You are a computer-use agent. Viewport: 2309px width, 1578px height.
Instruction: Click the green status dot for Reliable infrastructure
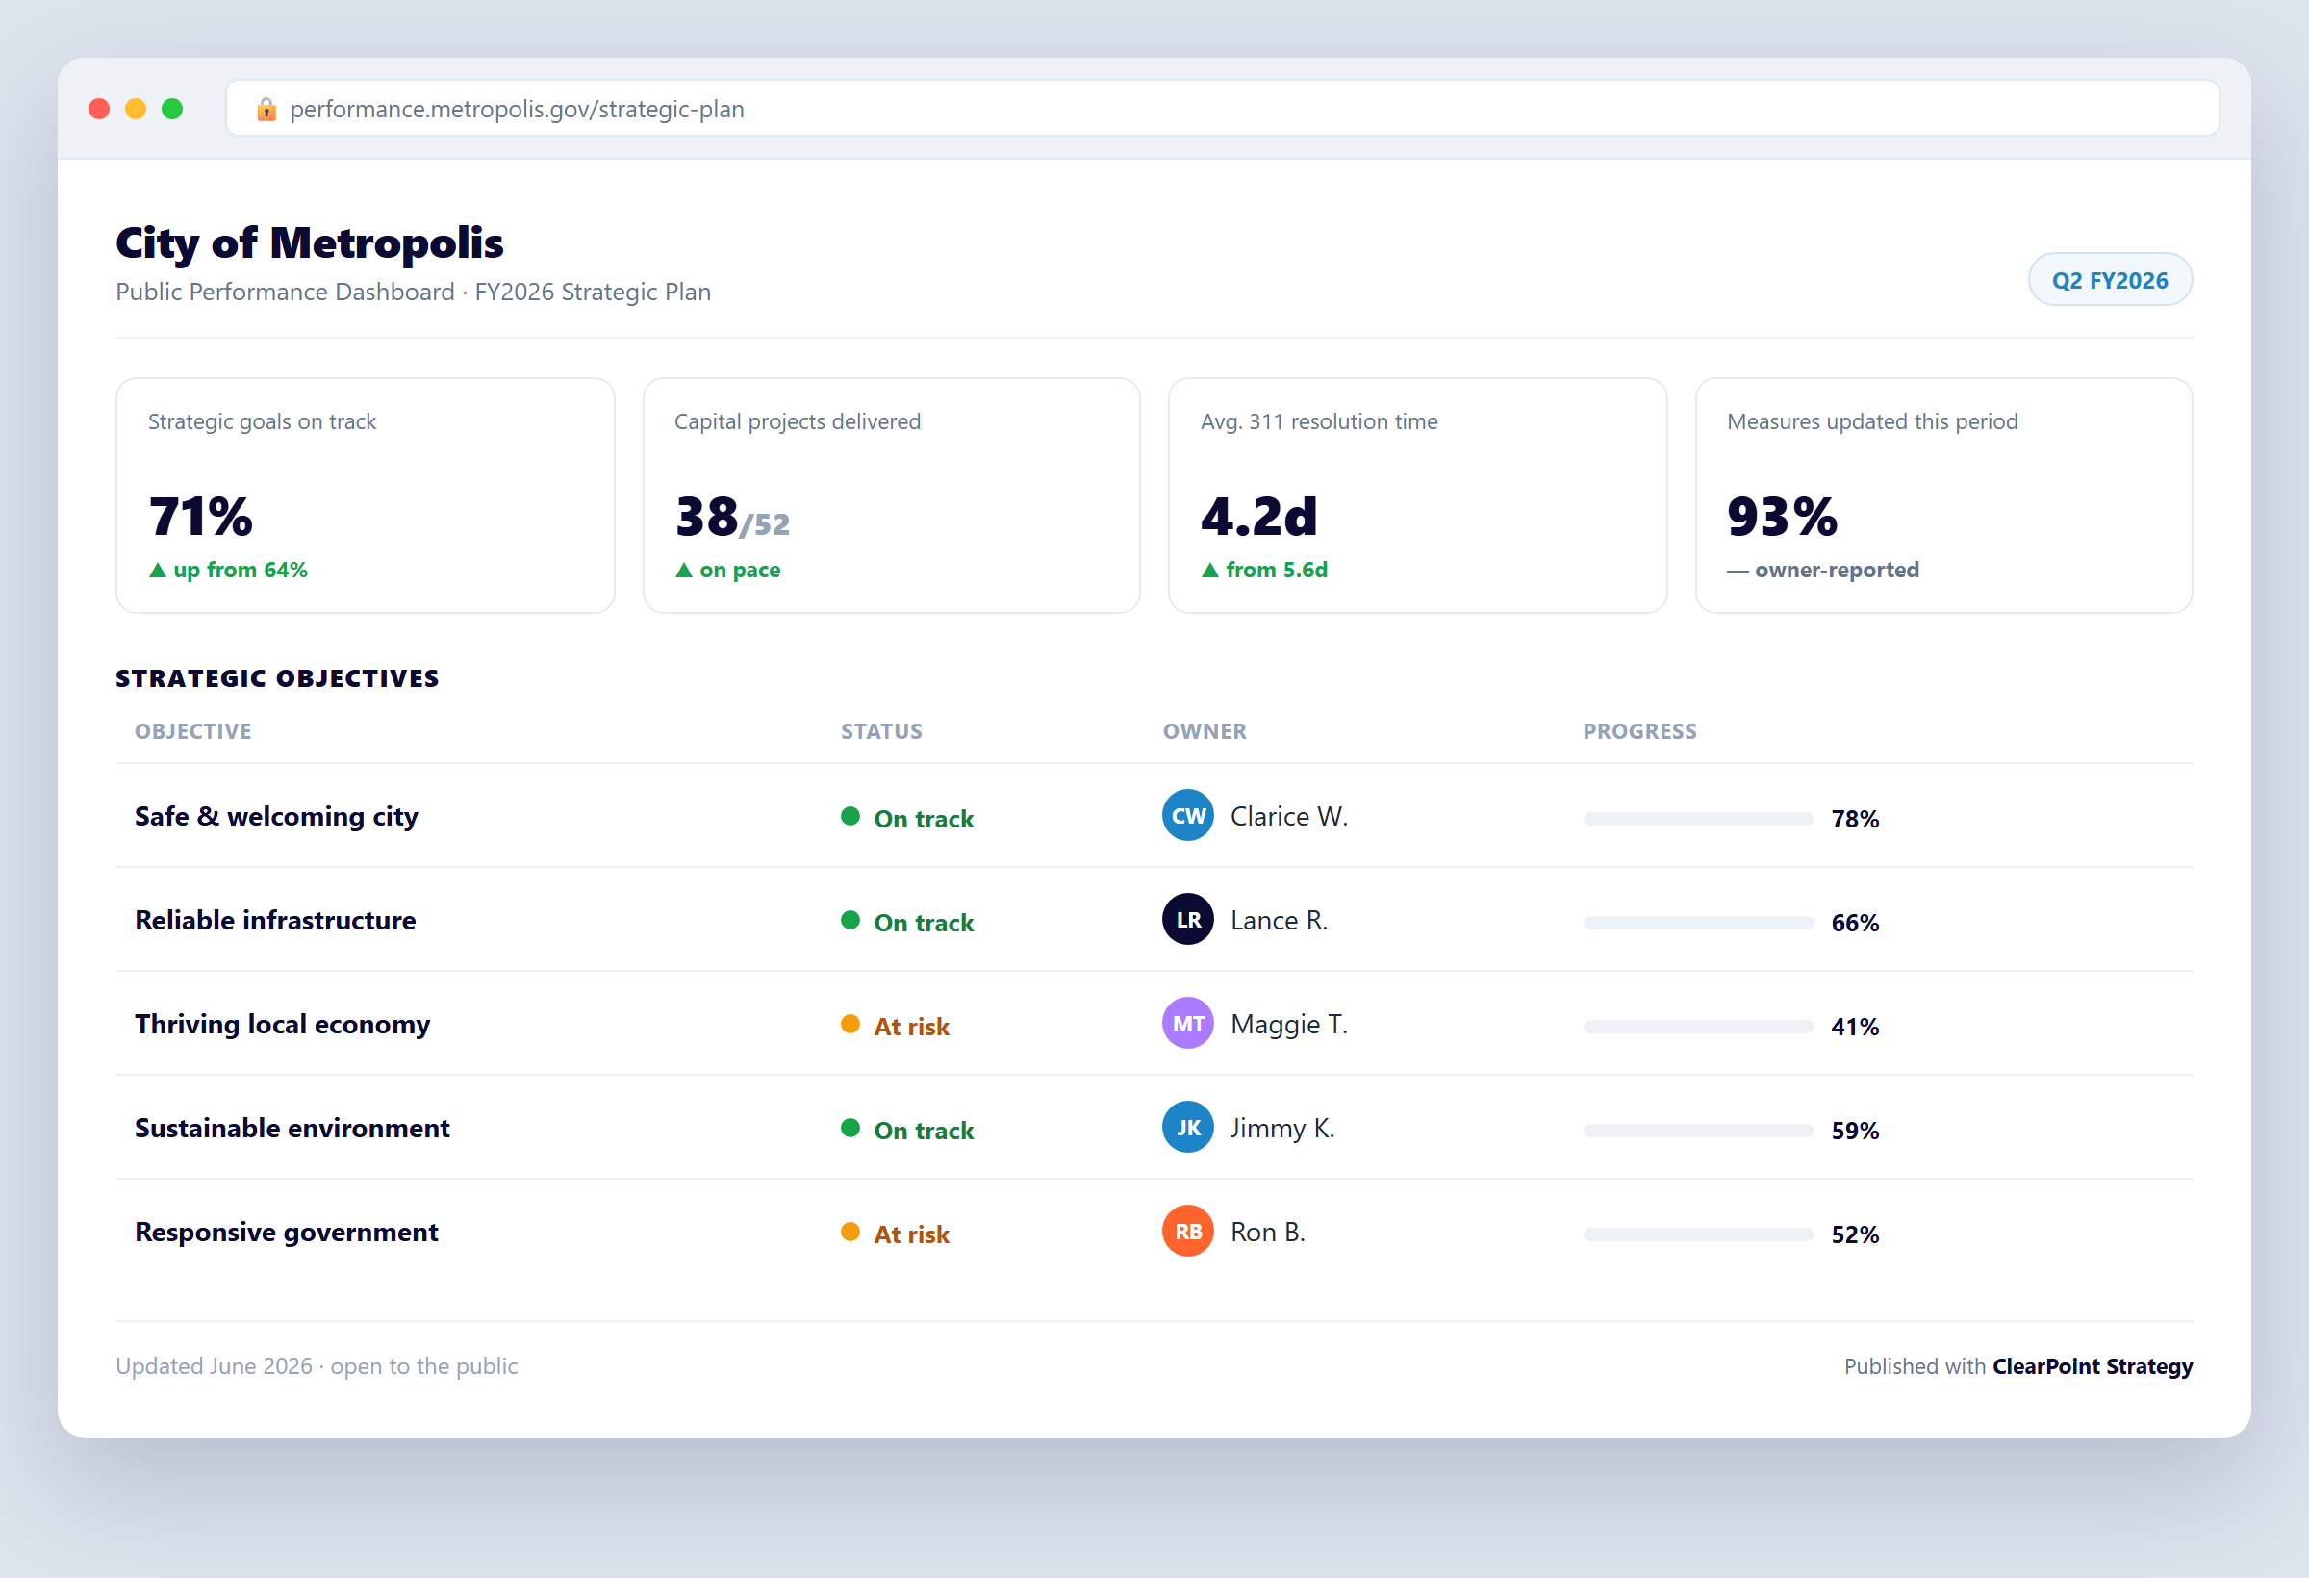850,920
